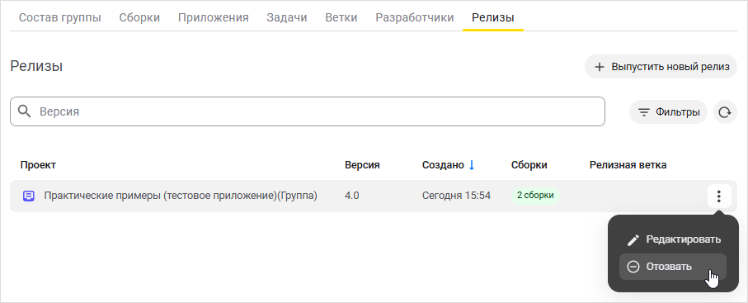
Task: Switch to the Ветки tab
Action: coord(341,18)
